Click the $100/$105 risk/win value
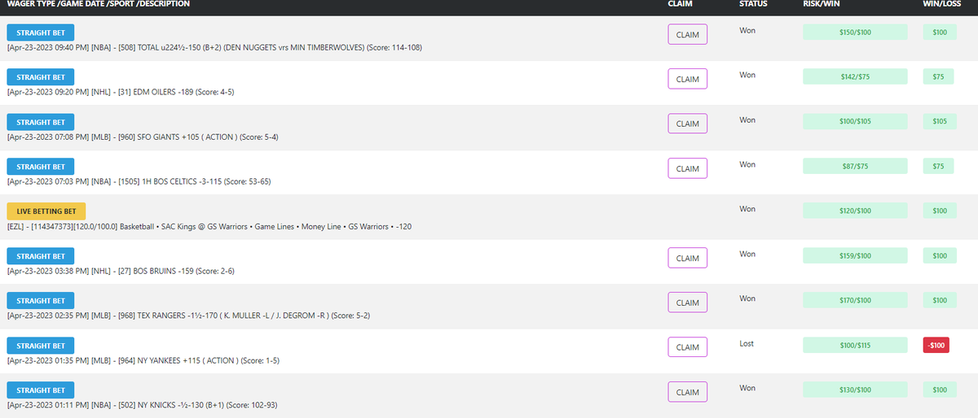Viewport: 978px width, 418px height. 855,122
